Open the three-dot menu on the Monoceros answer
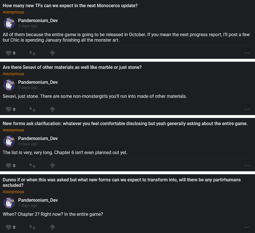The height and width of the screenshot is (233, 255). click(x=247, y=53)
